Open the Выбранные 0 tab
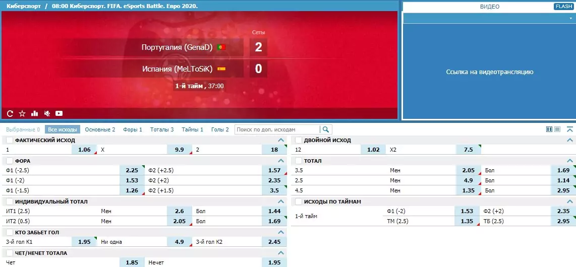This screenshot has width=576, height=267. tap(23, 129)
